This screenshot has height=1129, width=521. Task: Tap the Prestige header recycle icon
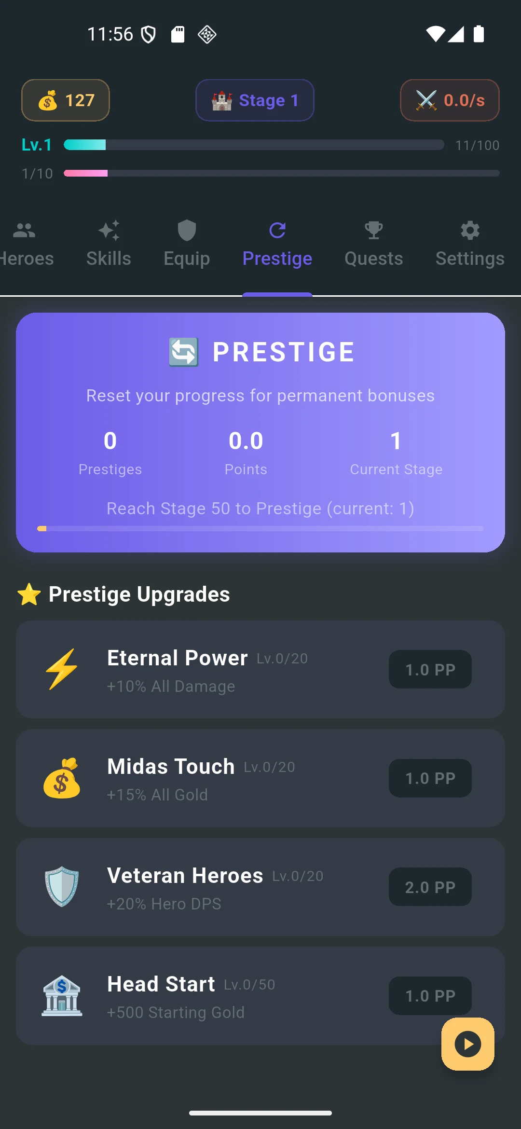pos(184,352)
